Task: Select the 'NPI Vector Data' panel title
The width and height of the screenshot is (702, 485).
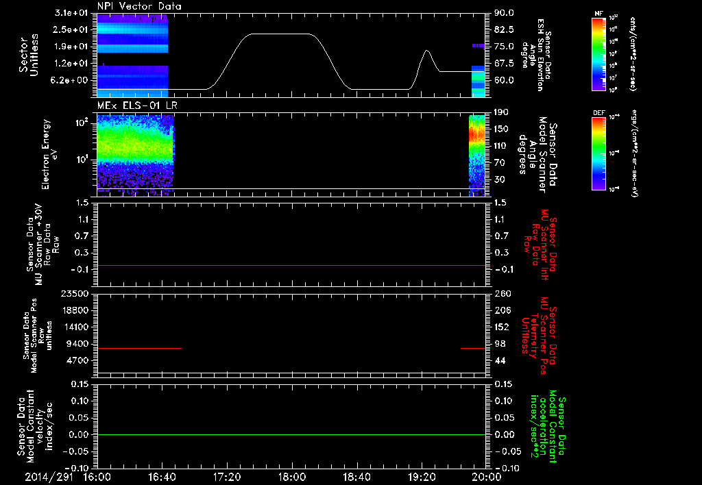Action: tap(139, 6)
